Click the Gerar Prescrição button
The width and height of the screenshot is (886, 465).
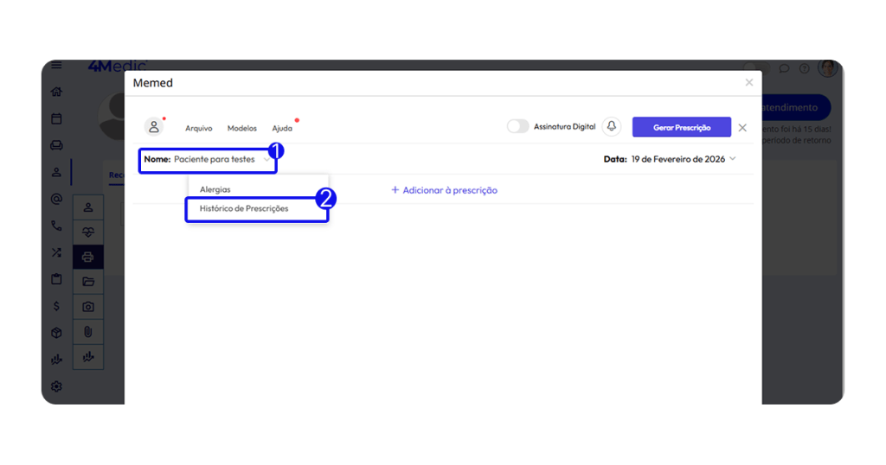(681, 127)
